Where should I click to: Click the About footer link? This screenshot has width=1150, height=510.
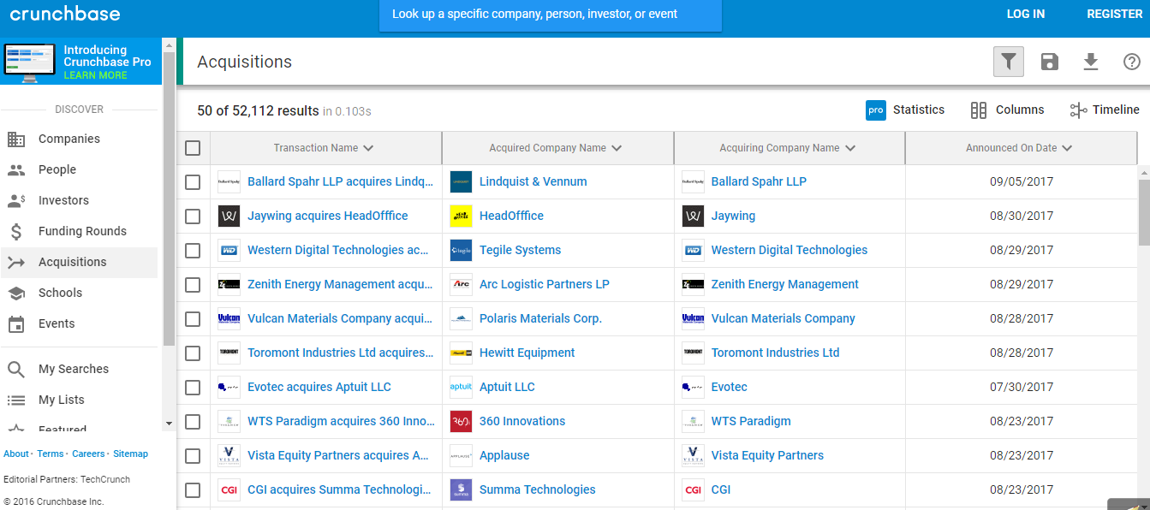(16, 454)
